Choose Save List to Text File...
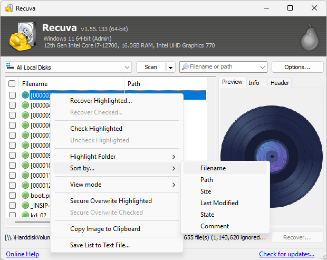Screen dimensions: 327x260 pos(117,245)
